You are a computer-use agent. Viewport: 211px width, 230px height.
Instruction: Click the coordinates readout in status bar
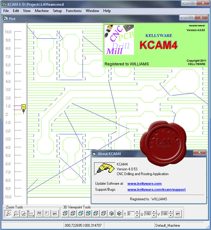83,225
